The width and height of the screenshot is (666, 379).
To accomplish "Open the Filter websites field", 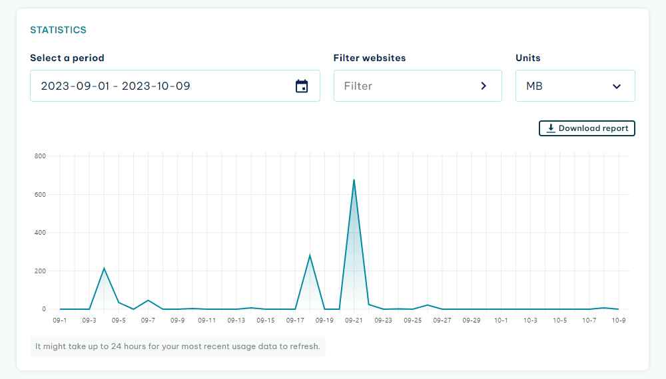I will (418, 86).
